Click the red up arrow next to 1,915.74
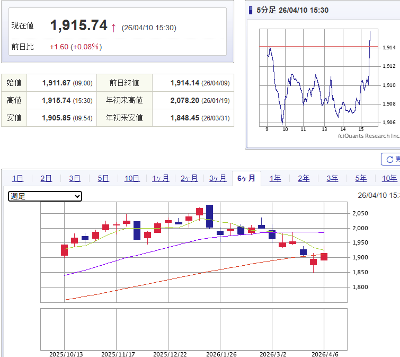The image size is (400, 357). [x=113, y=27]
